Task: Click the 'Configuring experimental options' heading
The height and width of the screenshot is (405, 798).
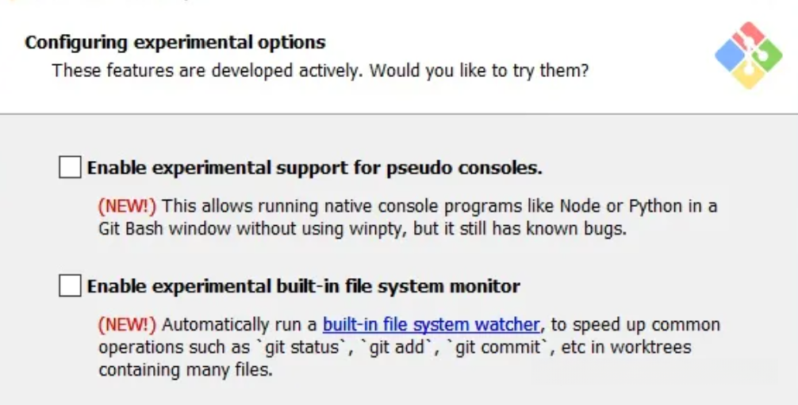Action: [175, 42]
